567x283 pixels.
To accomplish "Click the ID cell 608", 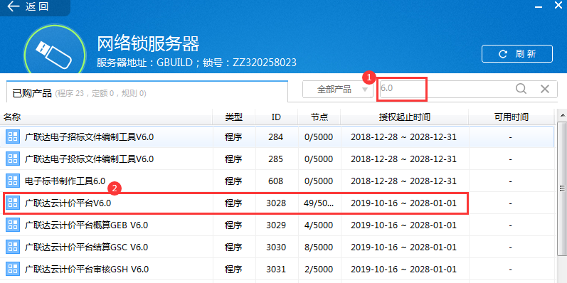I will [x=276, y=181].
